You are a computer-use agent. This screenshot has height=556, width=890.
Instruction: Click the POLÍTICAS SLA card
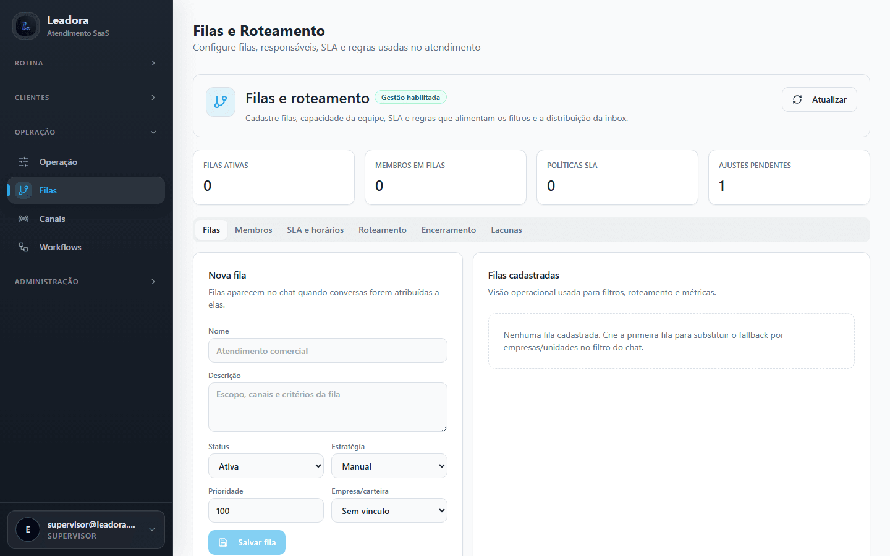point(617,177)
